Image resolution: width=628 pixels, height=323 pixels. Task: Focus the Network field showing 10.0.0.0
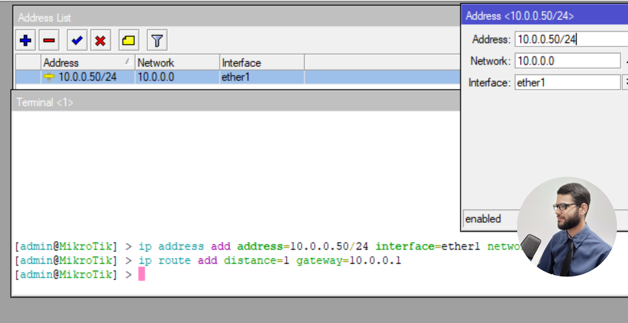[566, 61]
